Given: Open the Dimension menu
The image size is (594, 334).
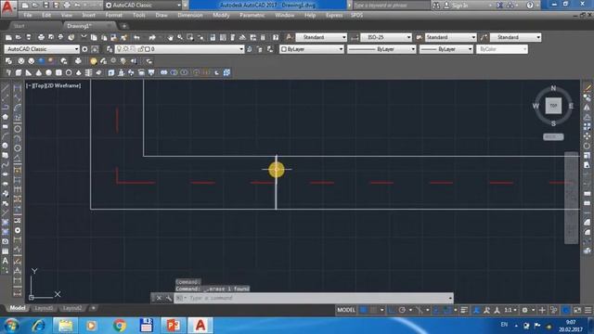Looking at the screenshot, I should click(190, 15).
